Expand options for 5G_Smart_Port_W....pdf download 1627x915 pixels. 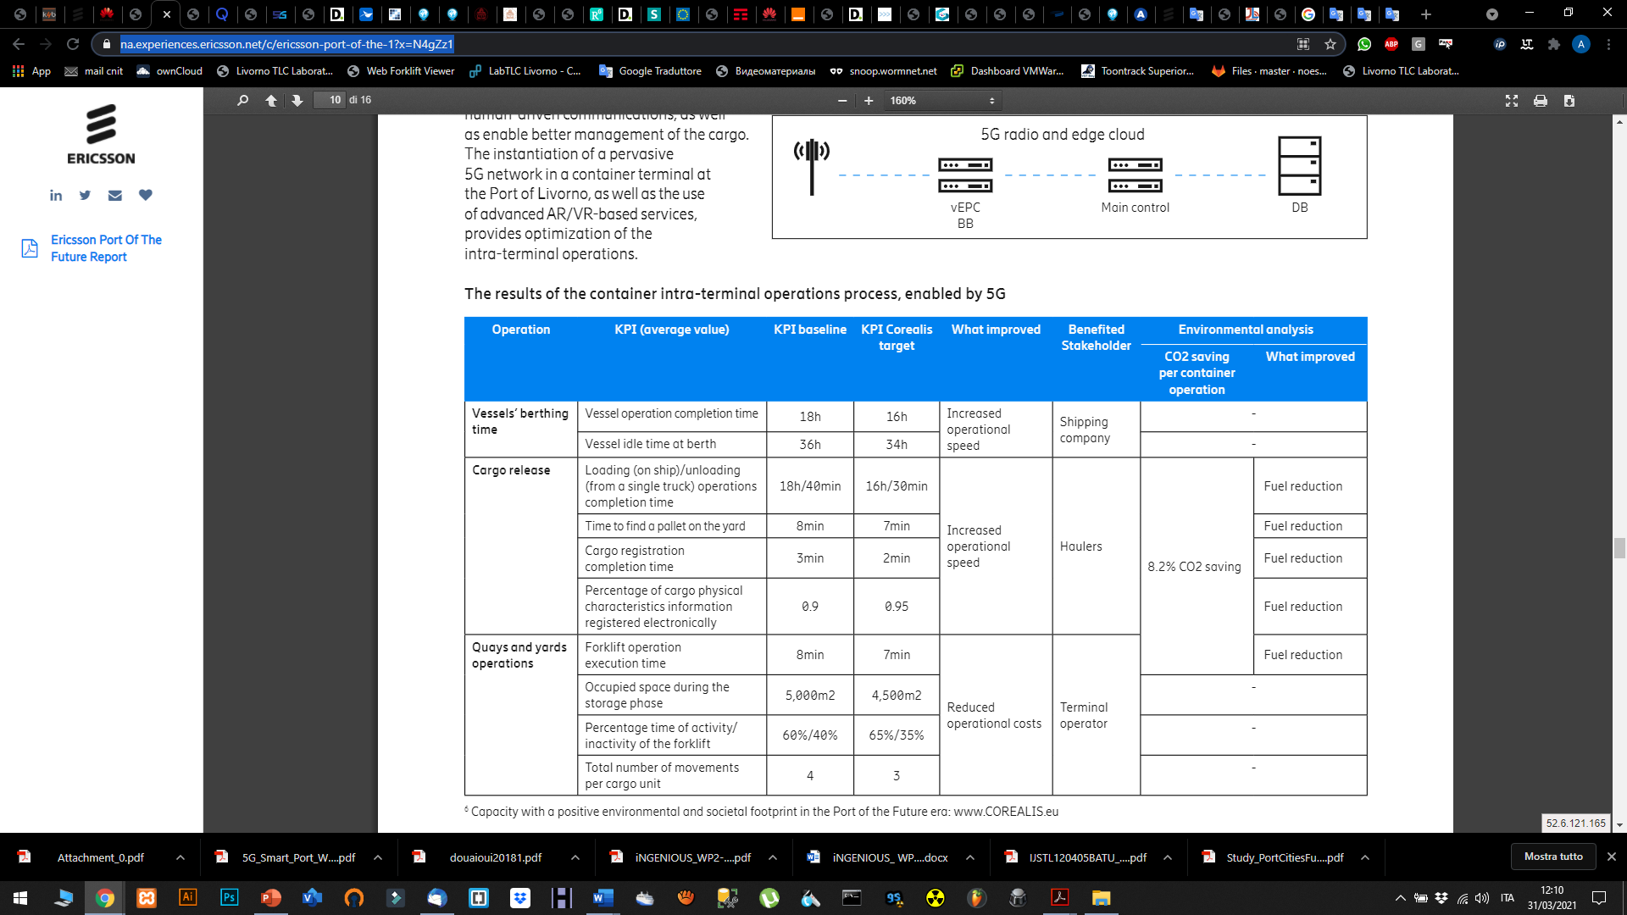[x=378, y=857]
